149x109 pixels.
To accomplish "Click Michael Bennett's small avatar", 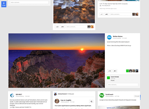I will click(x=55, y=94).
